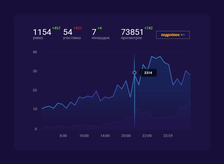This screenshot has width=224, height=164.
Task: Click the +742 change badge
Action: coord(148,28)
